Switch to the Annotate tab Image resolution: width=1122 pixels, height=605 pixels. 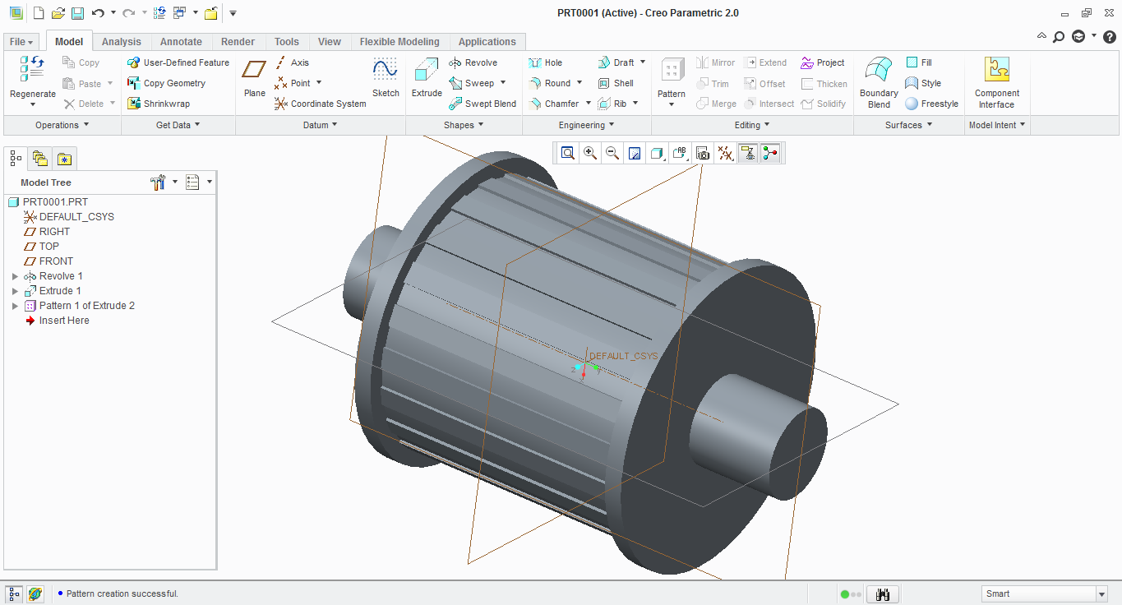pyautogui.click(x=181, y=42)
